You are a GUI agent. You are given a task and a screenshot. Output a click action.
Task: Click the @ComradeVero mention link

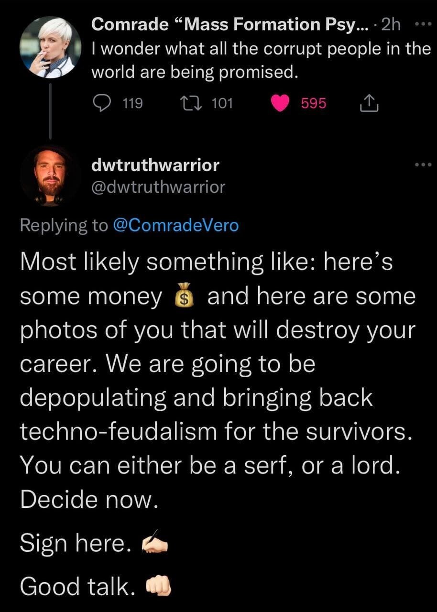pos(175,225)
